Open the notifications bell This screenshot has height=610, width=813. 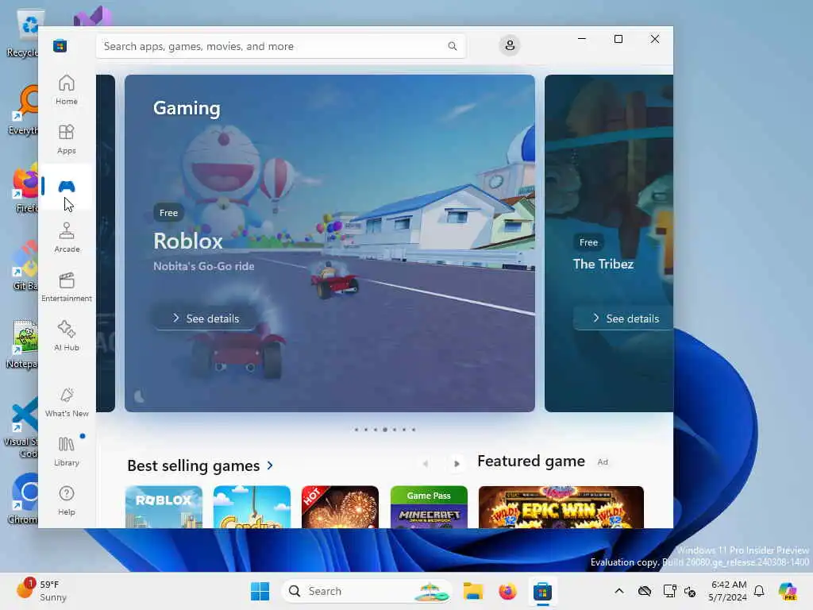(759, 591)
